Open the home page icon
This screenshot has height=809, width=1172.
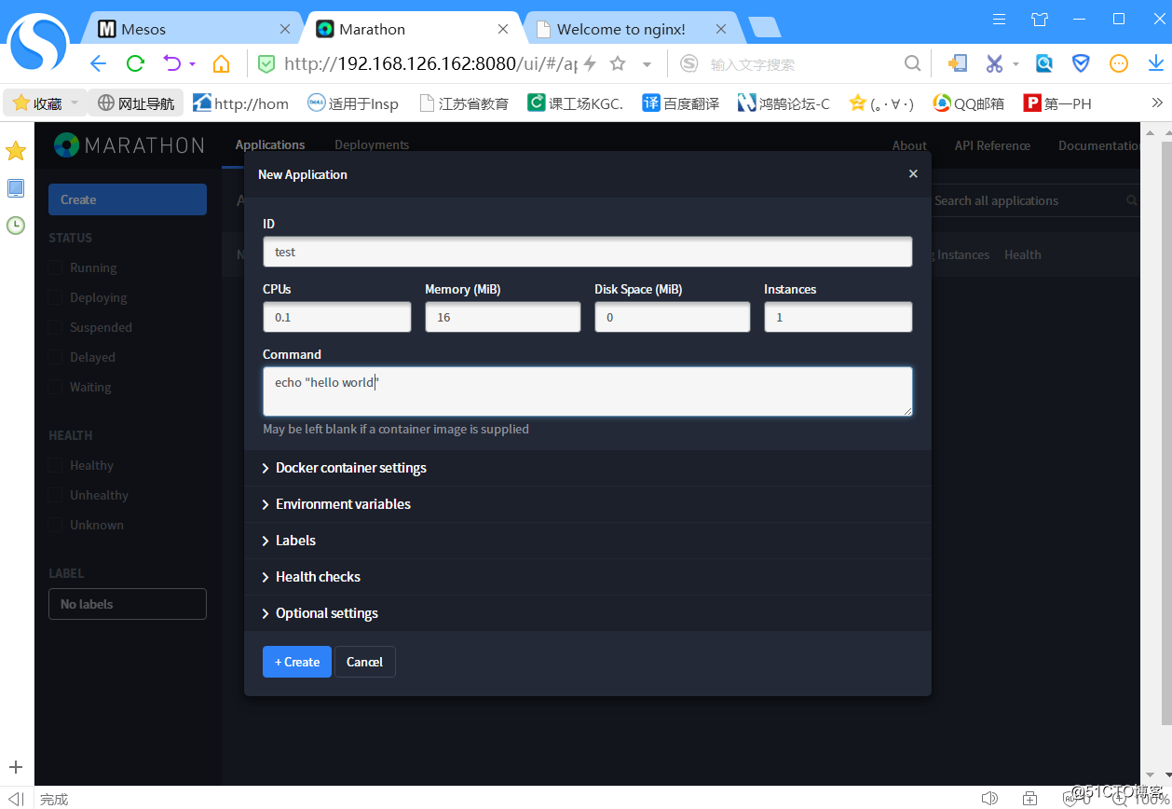(x=221, y=63)
